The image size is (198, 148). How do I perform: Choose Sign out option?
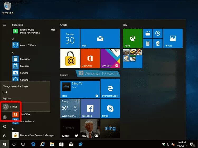point(7,98)
